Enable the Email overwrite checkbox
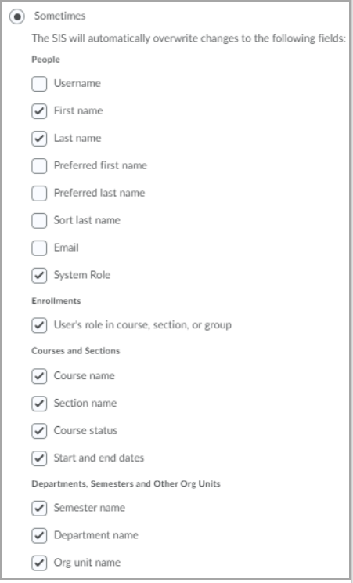353x583 pixels. (x=39, y=248)
